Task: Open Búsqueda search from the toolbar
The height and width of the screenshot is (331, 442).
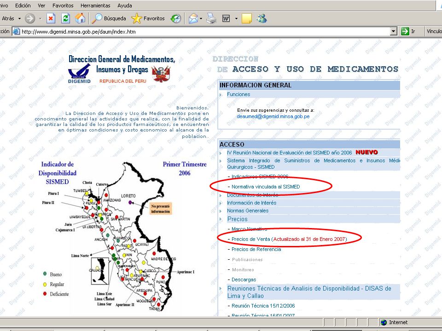Action: 109,18
